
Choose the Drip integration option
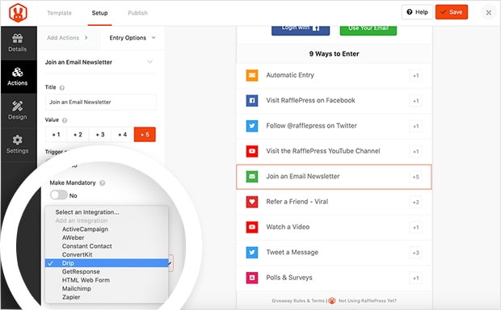point(107,263)
